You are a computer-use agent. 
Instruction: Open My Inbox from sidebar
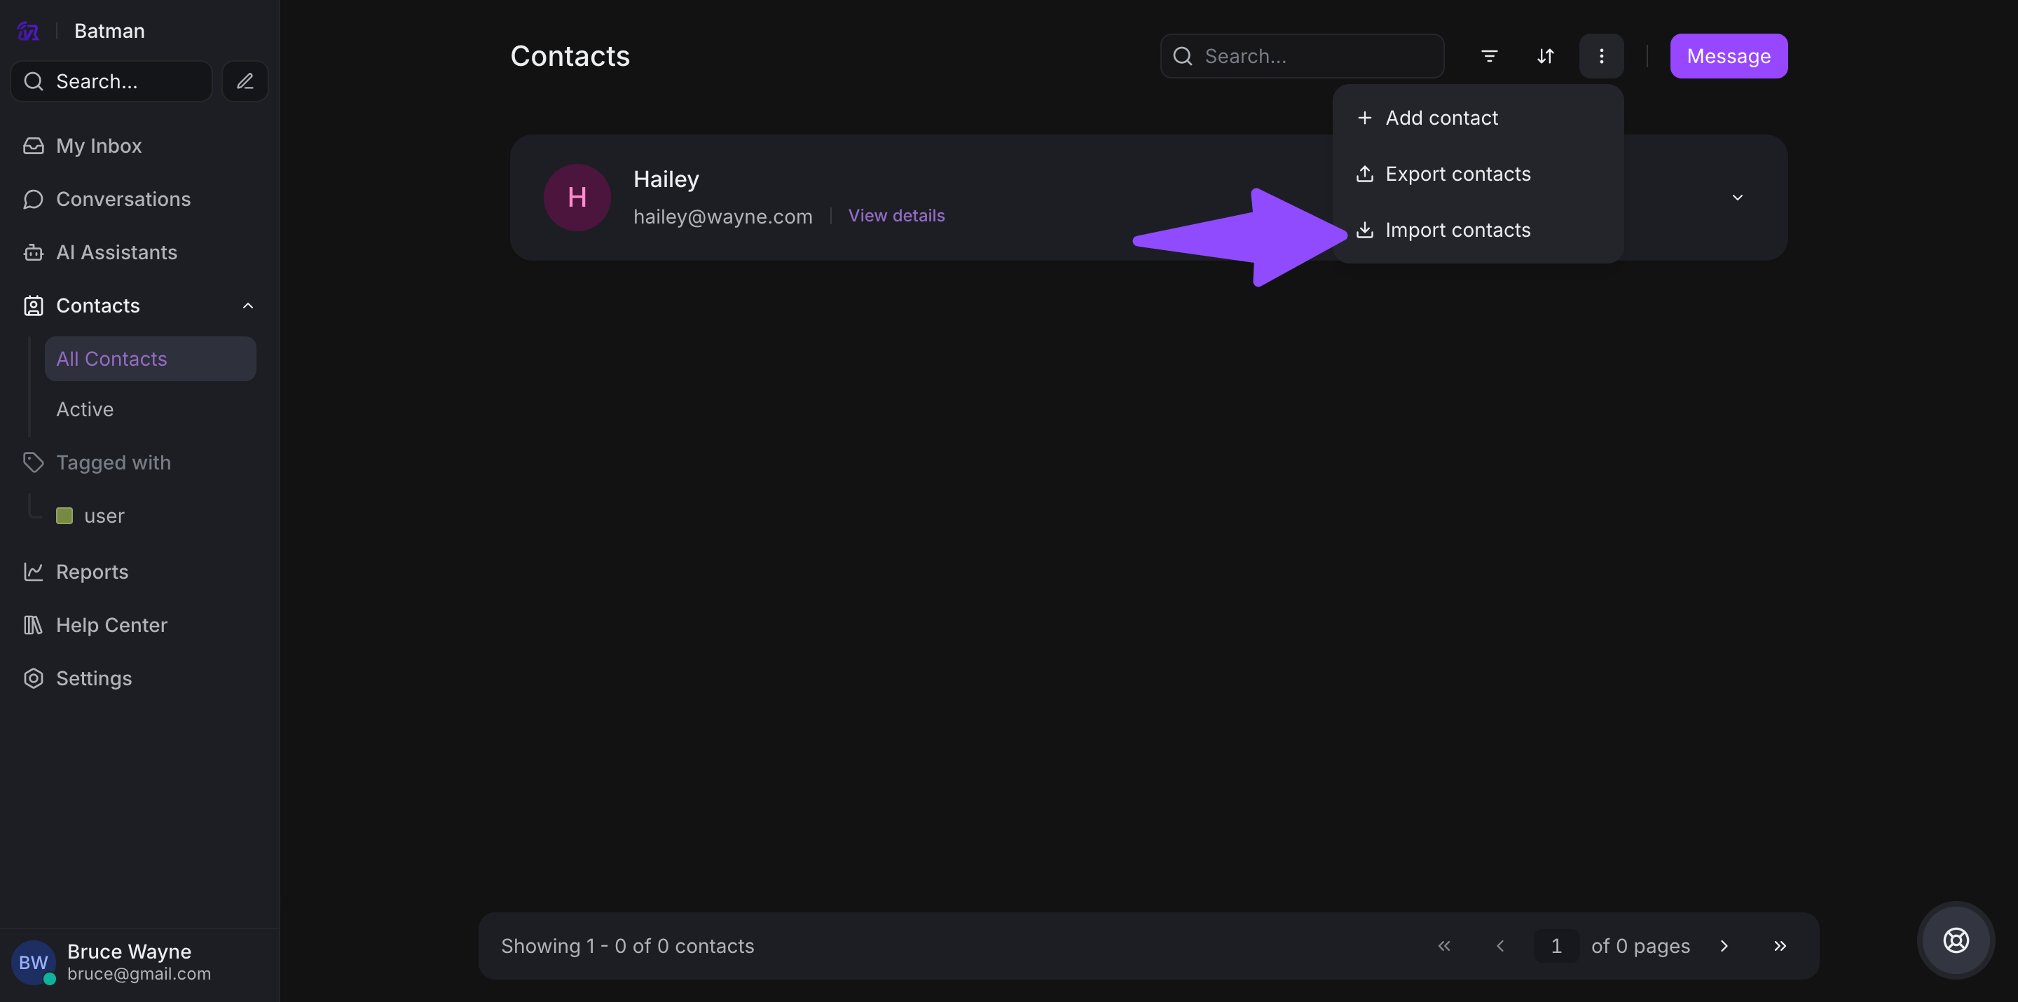(x=99, y=146)
